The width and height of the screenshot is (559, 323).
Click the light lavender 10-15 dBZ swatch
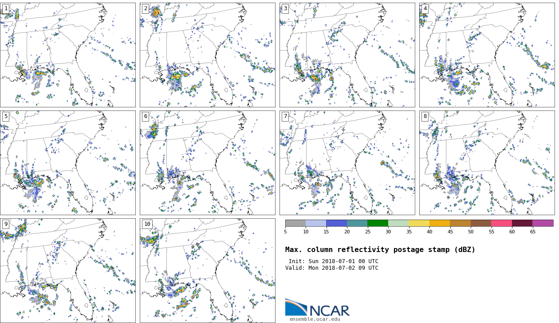point(316,223)
